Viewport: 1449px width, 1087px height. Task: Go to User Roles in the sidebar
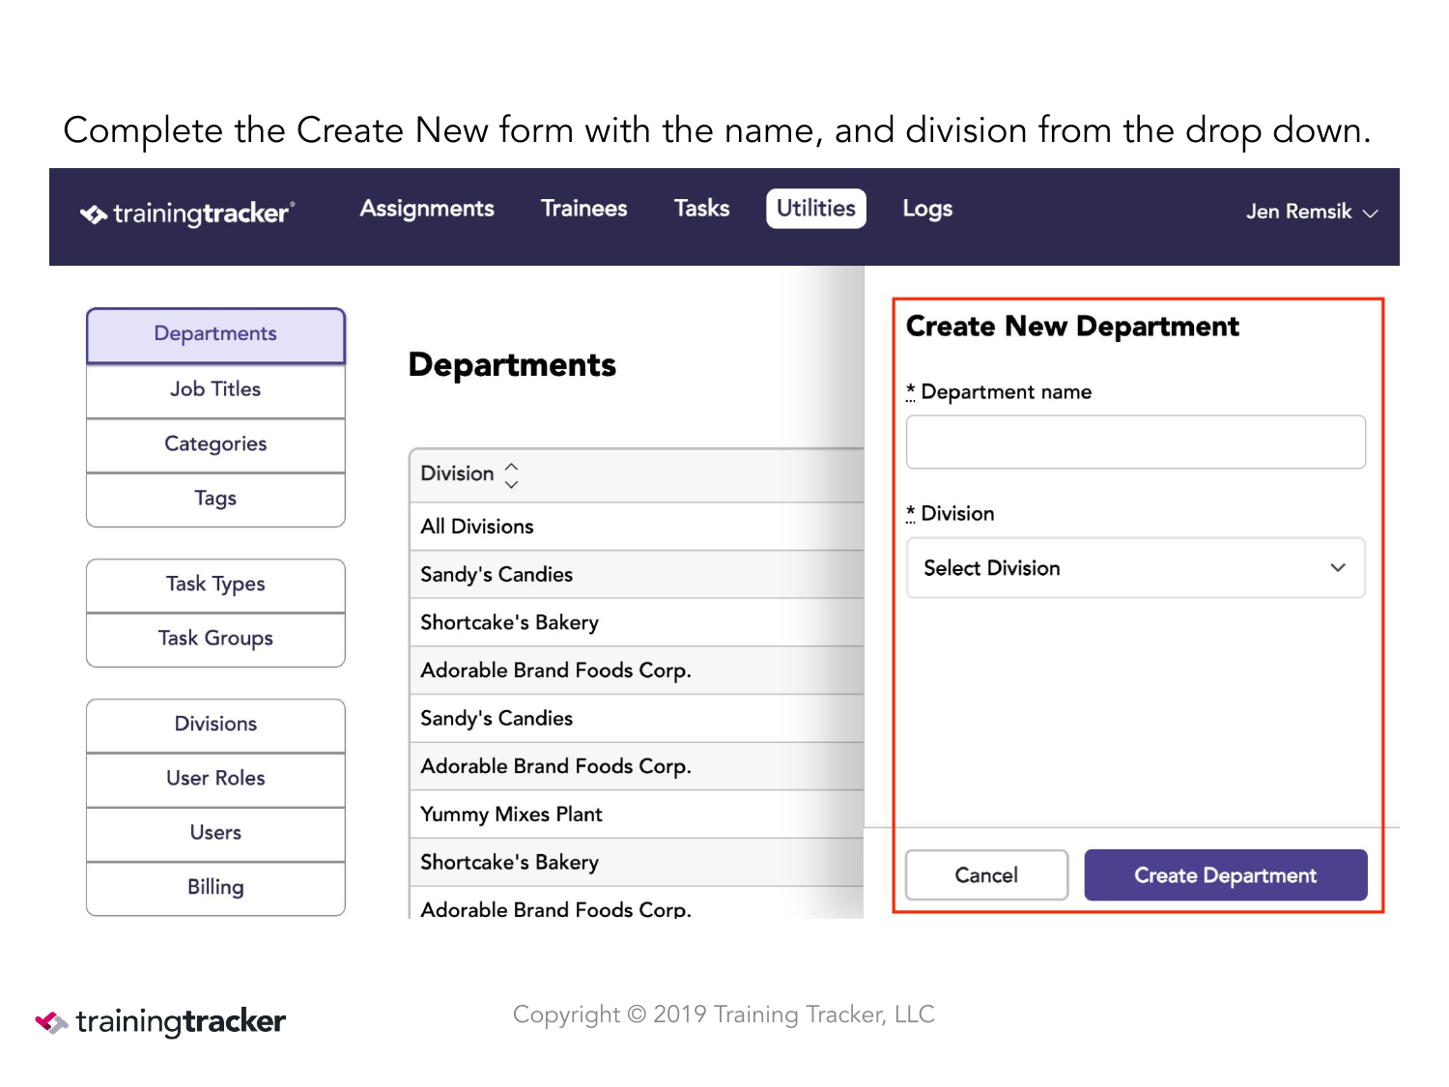(x=215, y=780)
